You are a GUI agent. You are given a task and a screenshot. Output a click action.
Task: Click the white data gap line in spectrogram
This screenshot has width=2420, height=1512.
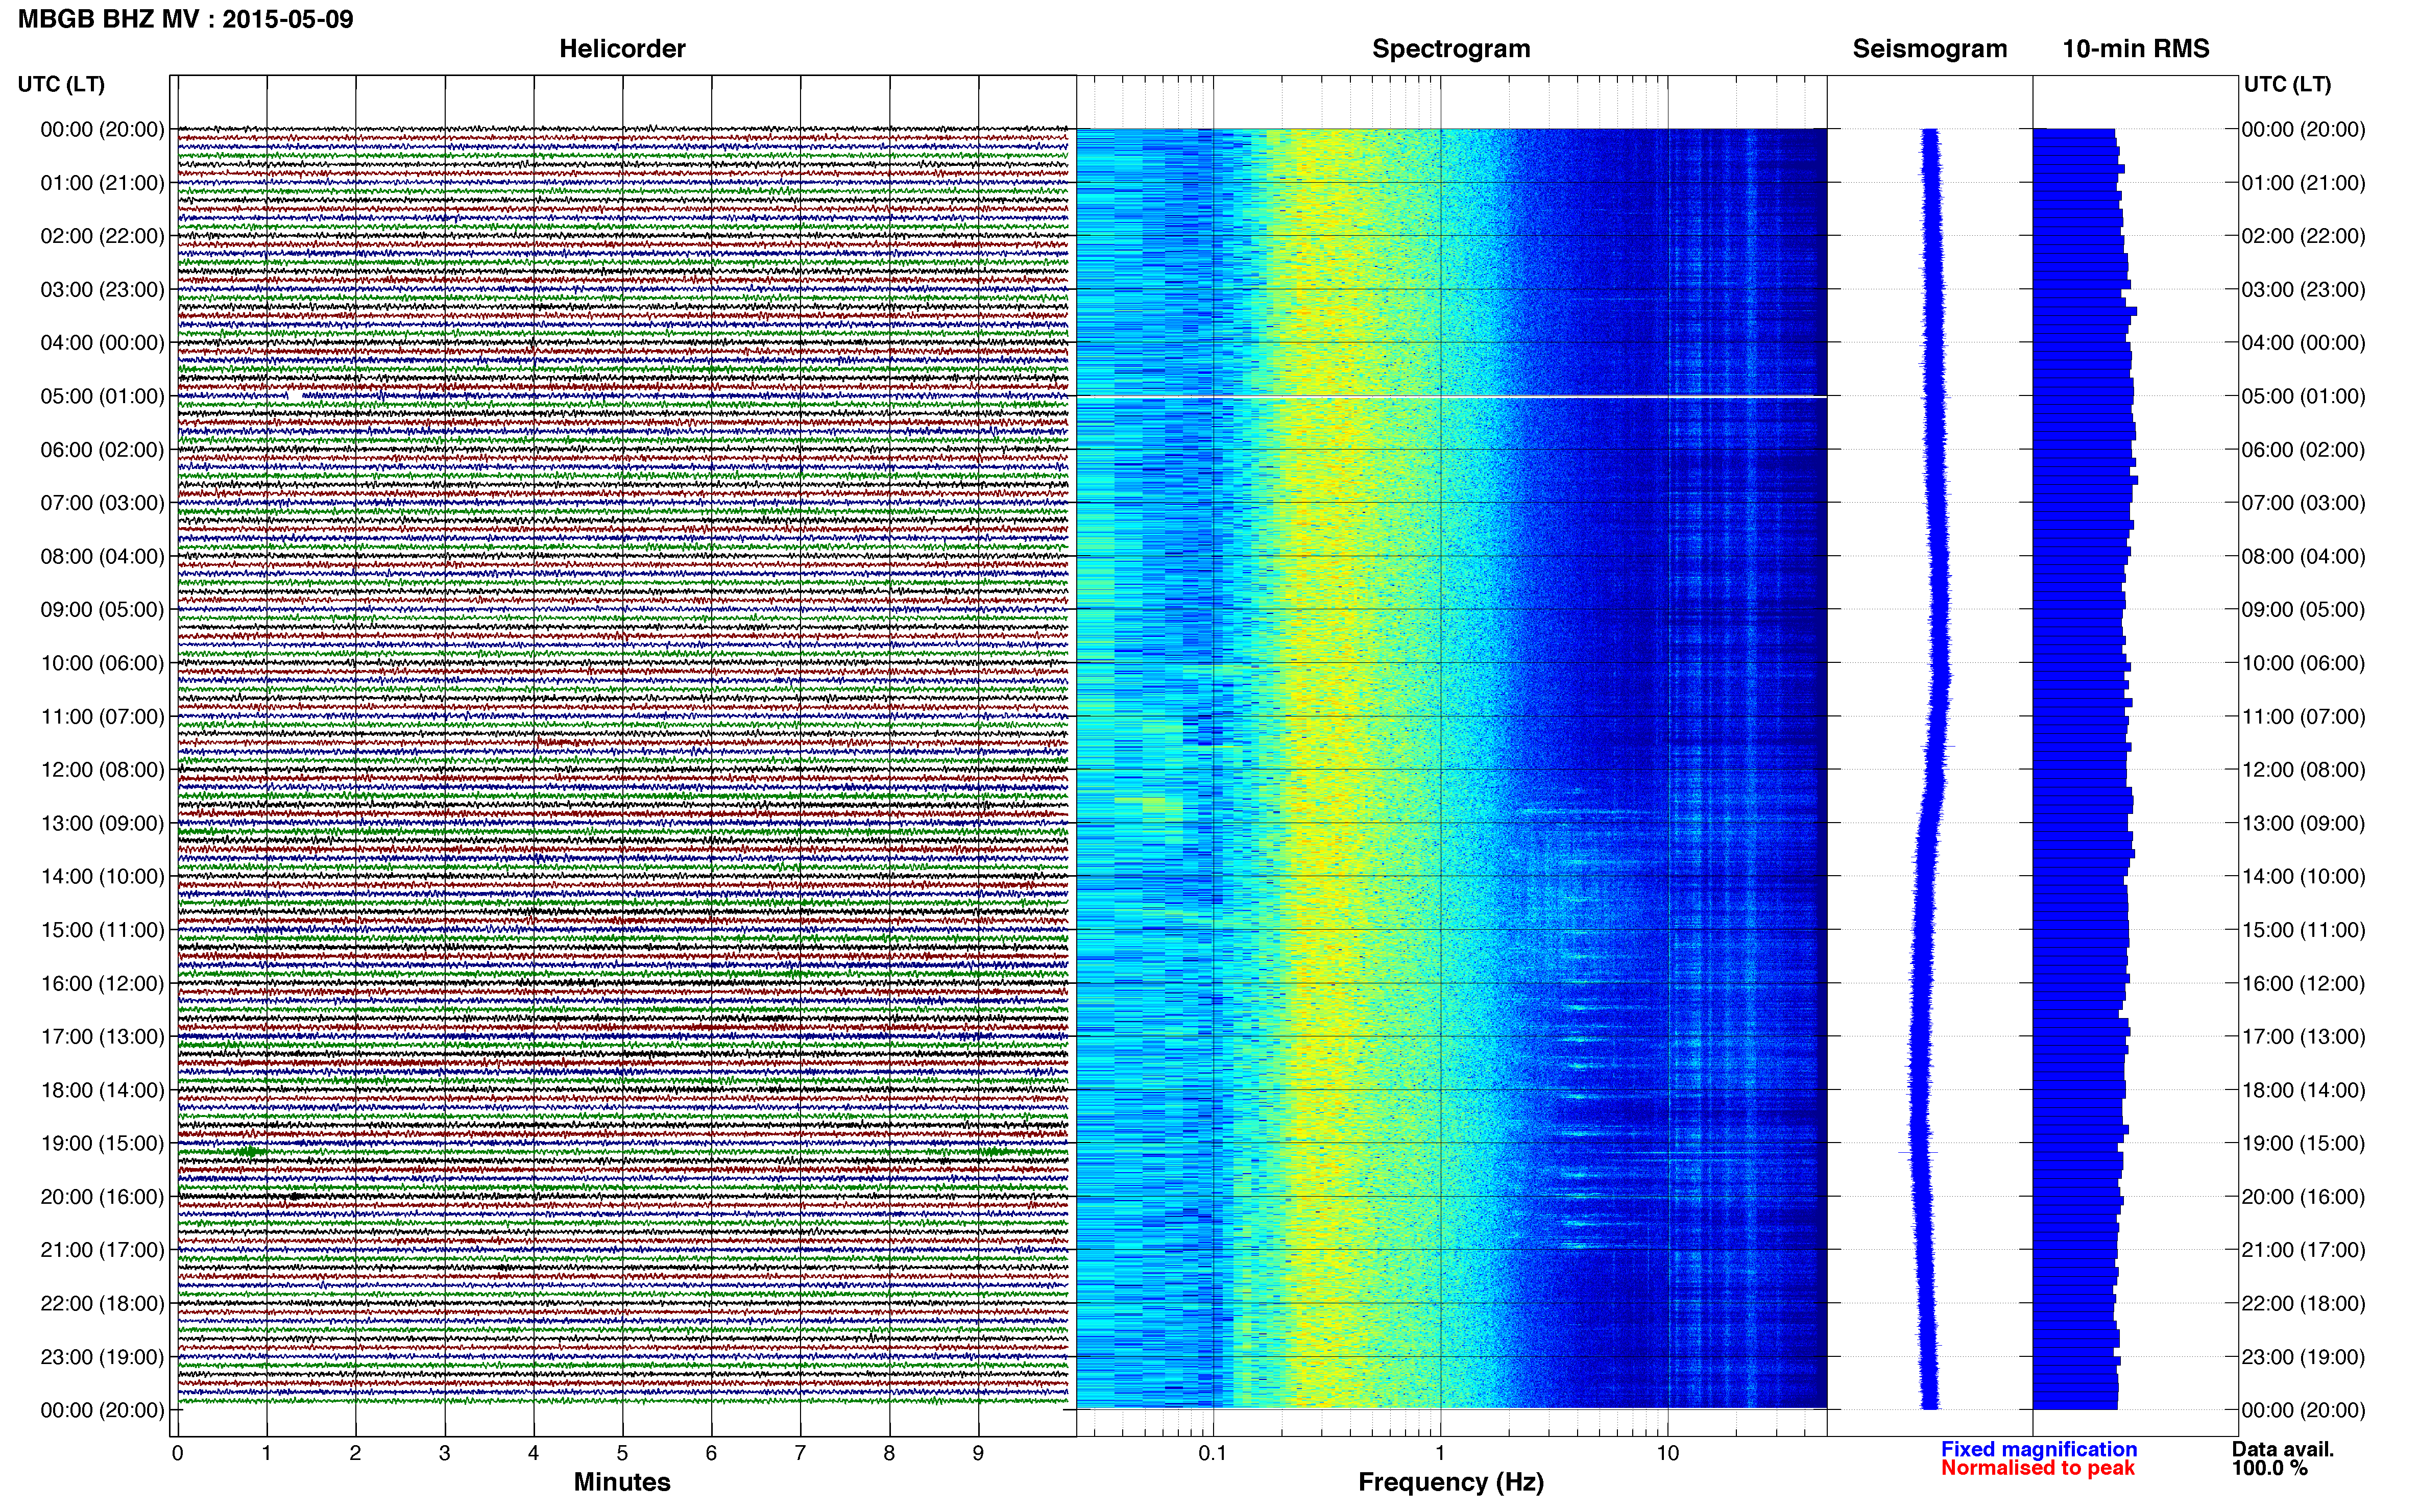pyautogui.click(x=1451, y=397)
